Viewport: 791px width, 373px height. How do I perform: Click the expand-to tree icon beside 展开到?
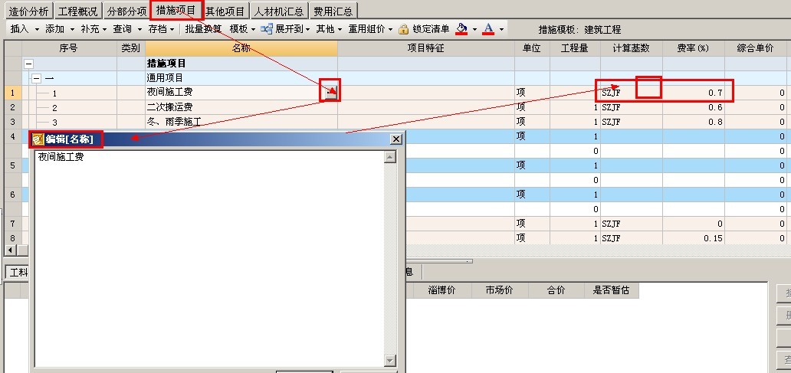[x=267, y=29]
